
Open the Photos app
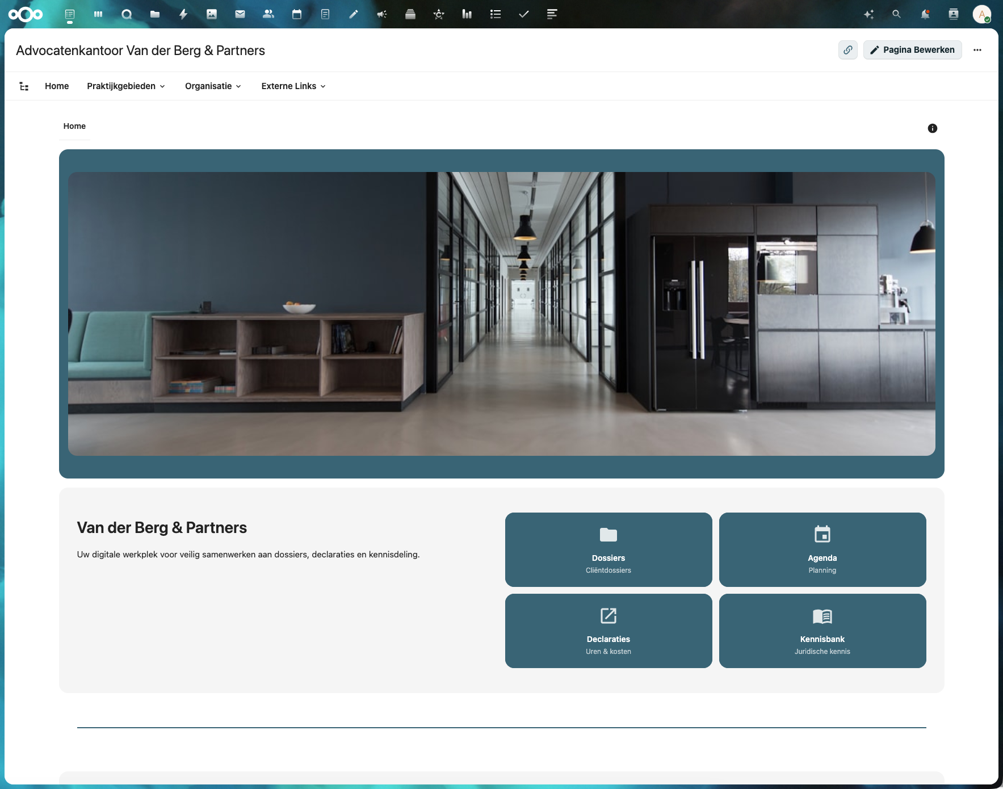click(212, 14)
